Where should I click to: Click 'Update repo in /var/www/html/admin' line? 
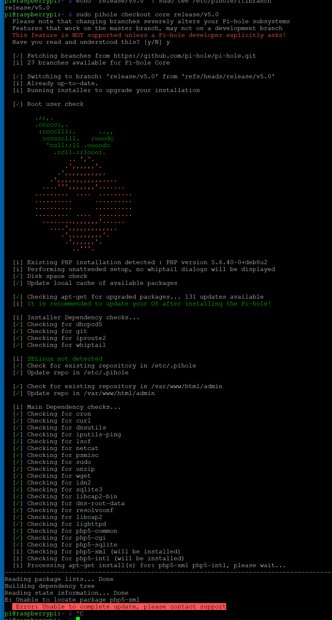[x=84, y=393]
